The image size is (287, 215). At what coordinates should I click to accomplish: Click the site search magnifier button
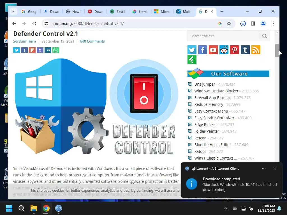pyautogui.click(x=265, y=36)
